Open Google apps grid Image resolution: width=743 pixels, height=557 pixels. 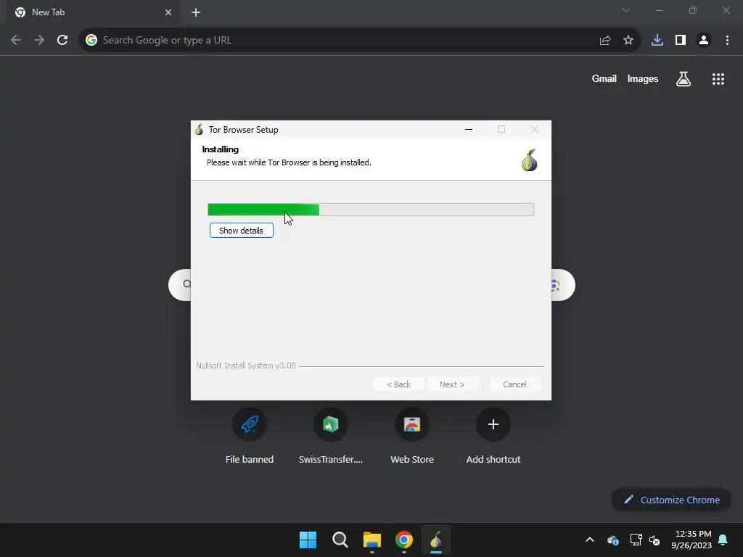click(x=718, y=78)
